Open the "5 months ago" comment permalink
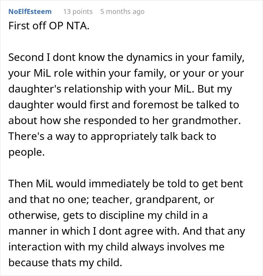This screenshot has height=276, width=263. [122, 12]
